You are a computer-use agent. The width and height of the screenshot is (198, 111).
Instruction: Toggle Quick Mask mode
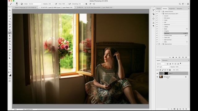pyautogui.click(x=10, y=78)
